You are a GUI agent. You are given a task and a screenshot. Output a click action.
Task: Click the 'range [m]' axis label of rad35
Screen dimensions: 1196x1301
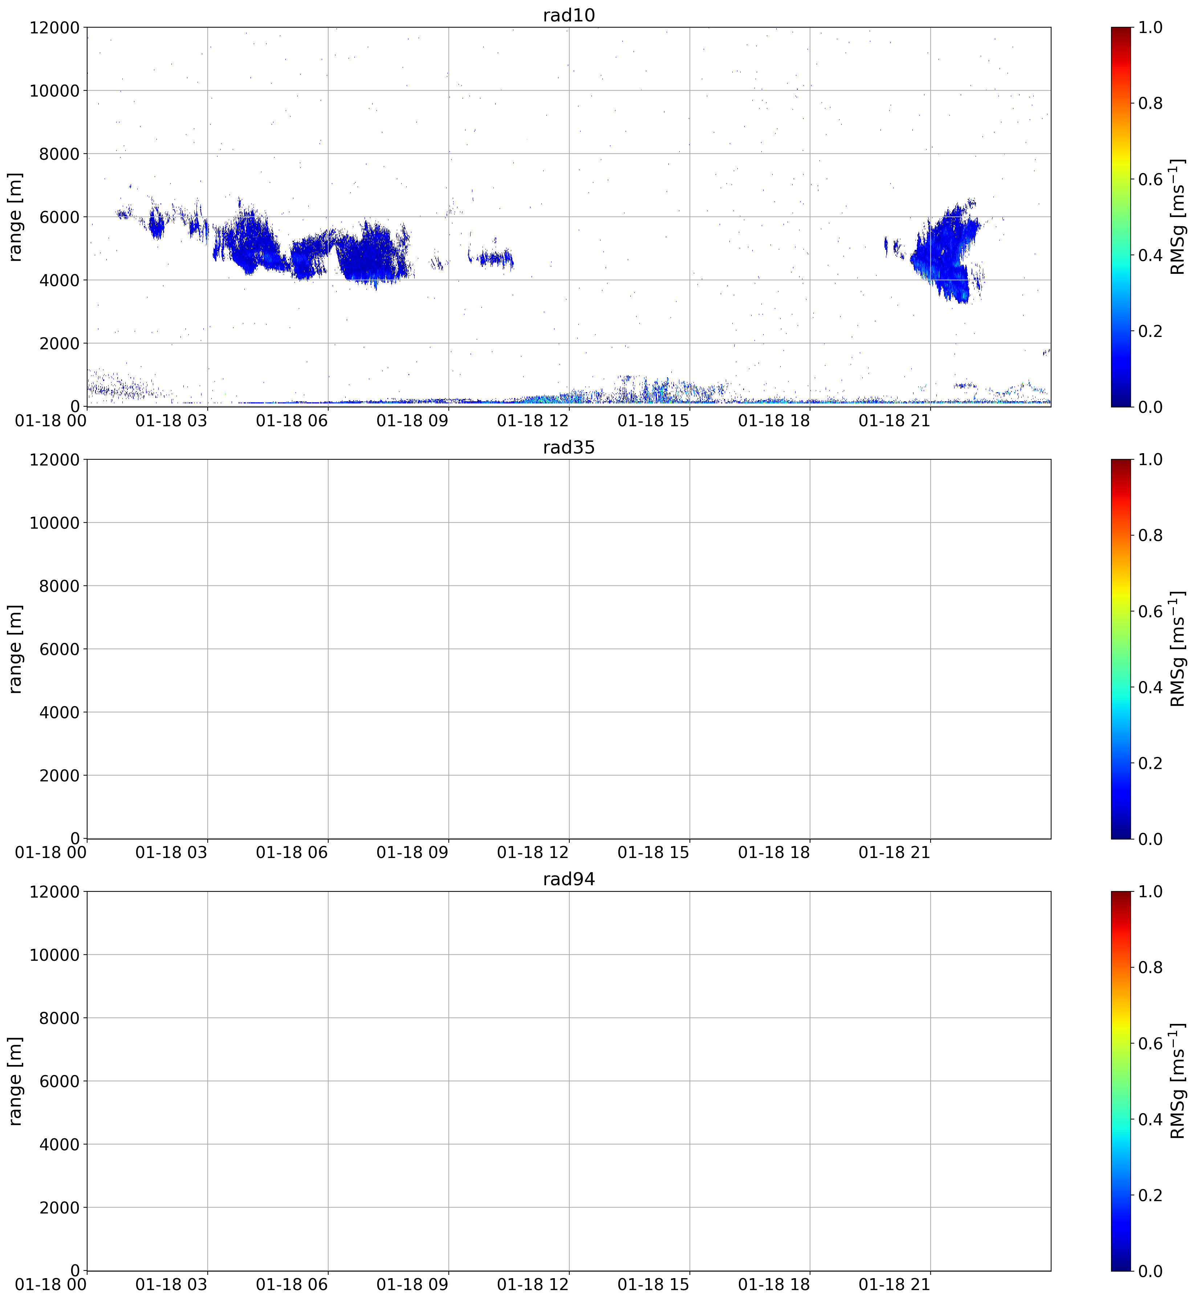click(15, 649)
